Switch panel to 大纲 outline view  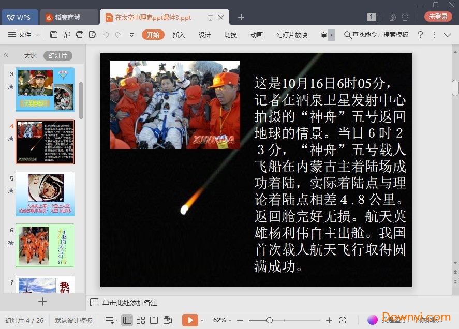pos(30,56)
